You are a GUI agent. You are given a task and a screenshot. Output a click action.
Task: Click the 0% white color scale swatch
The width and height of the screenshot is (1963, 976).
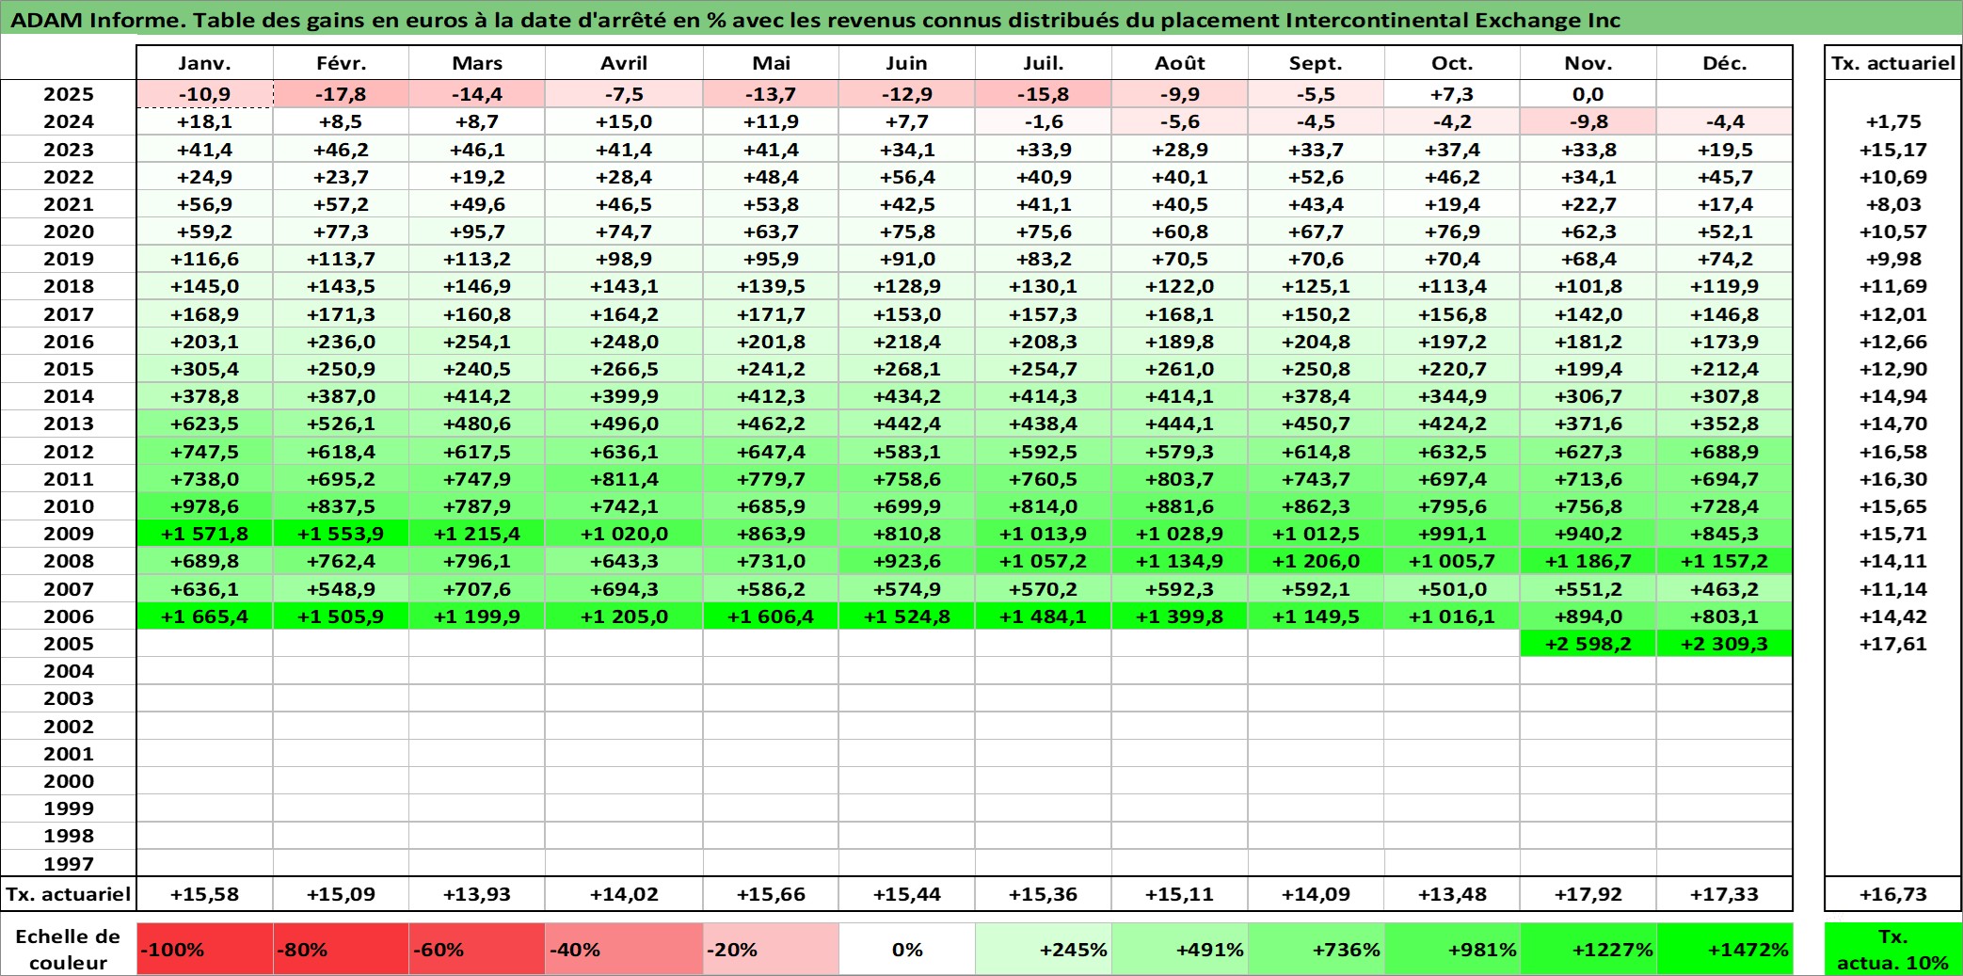pyautogui.click(x=907, y=949)
